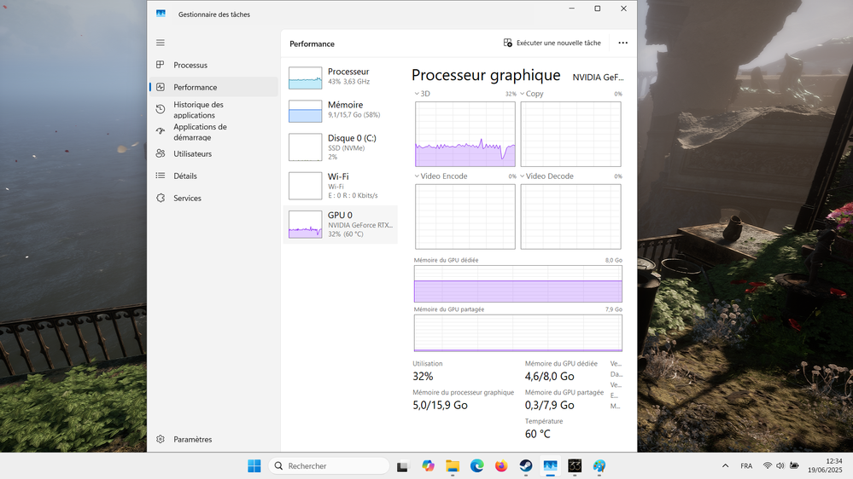
Task: Show hidden icons in the system tray
Action: click(x=725, y=466)
